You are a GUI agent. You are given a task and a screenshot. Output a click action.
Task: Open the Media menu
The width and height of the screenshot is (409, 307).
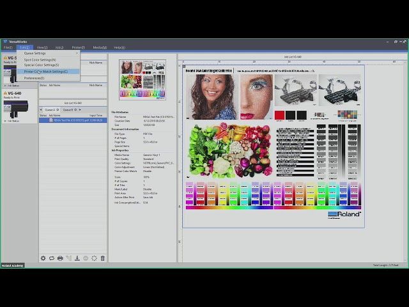[99, 47]
